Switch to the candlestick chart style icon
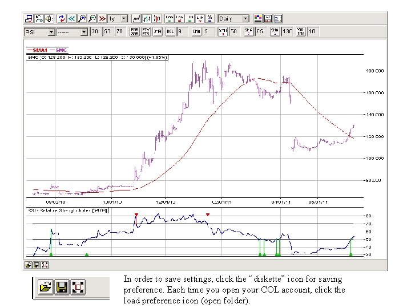Screen dimensions: 411x308 point(157,19)
